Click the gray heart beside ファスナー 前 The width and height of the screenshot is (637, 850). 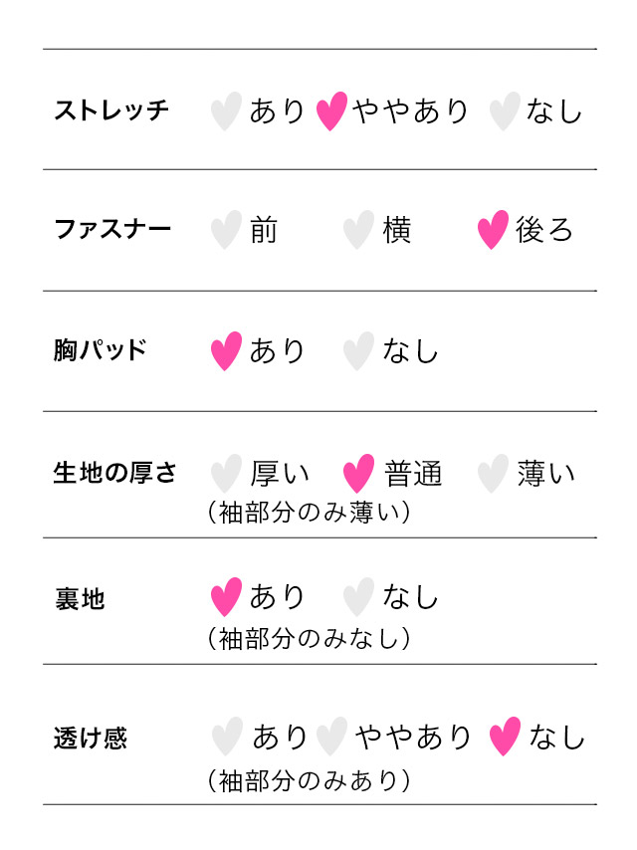tap(227, 230)
